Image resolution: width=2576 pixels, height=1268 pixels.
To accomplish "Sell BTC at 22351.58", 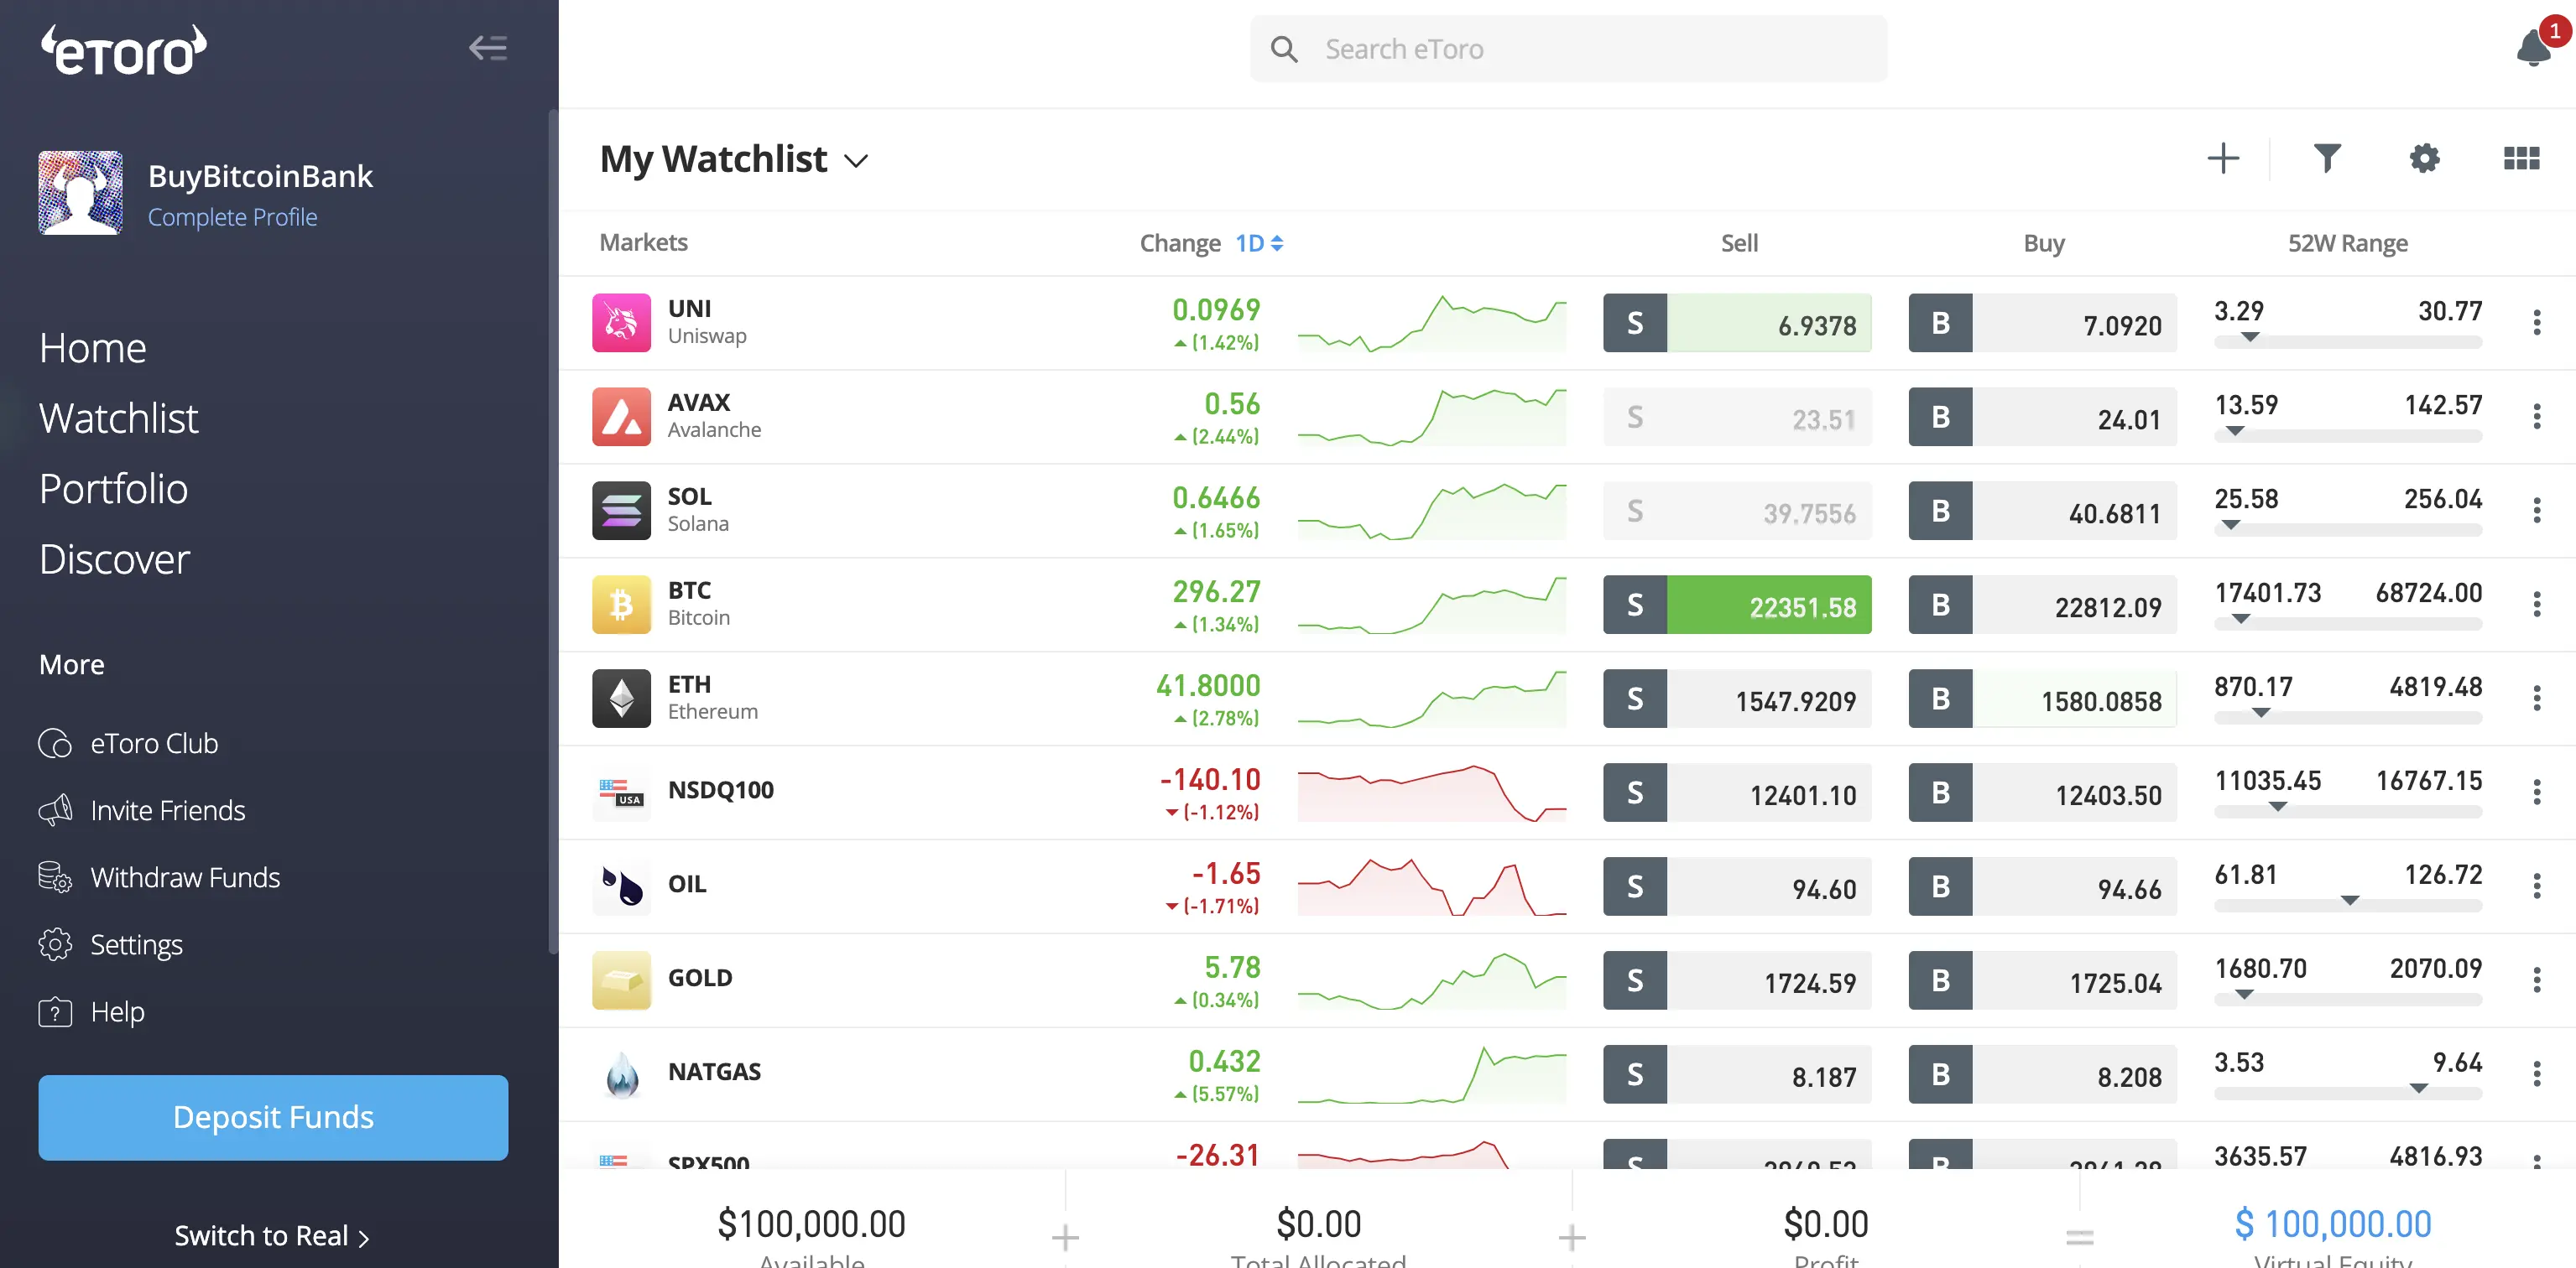I will pyautogui.click(x=1737, y=605).
